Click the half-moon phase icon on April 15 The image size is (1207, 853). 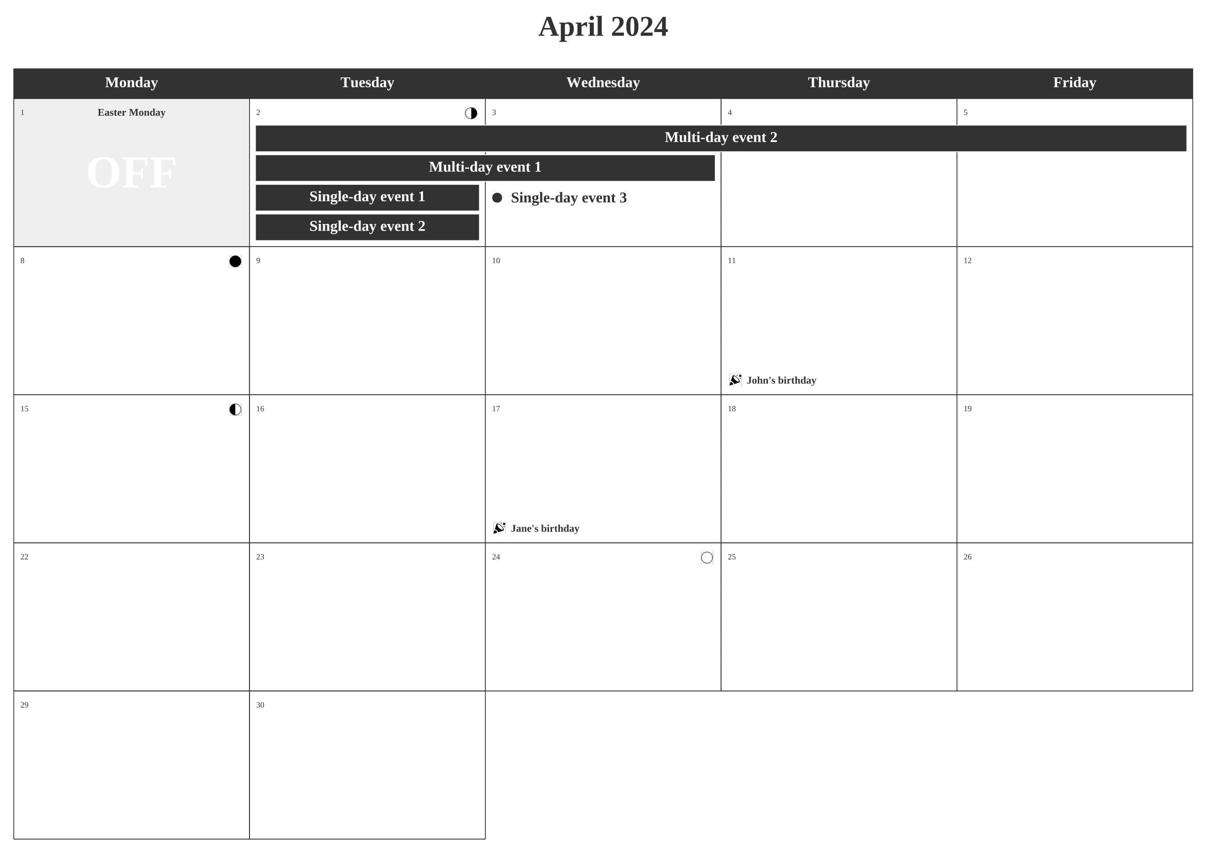[x=236, y=409]
